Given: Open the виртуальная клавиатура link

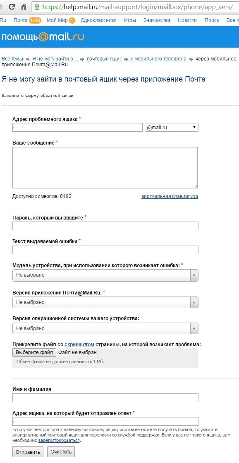Looking at the screenshot, I should pos(170,196).
